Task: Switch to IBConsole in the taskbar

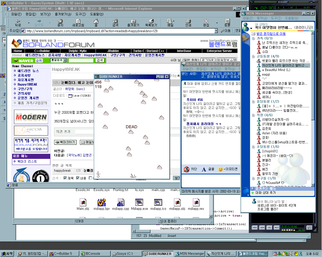Action: point(95,254)
